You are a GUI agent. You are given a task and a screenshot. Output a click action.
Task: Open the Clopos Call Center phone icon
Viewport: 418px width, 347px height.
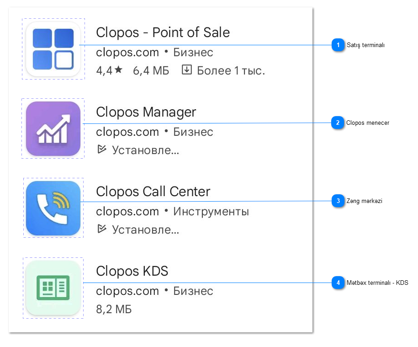pos(53,208)
